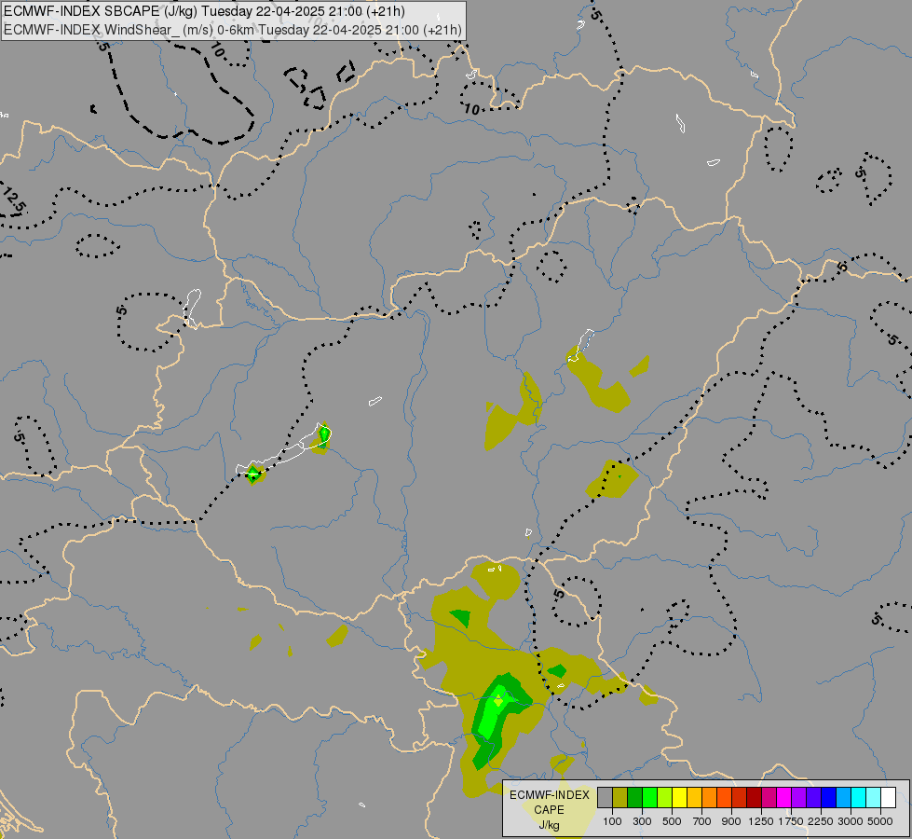Click the legend value label 3000
This screenshot has width=912, height=839.
tap(851, 821)
